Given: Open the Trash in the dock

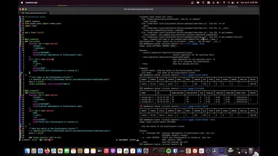Looking at the screenshot, I should pos(251,151).
